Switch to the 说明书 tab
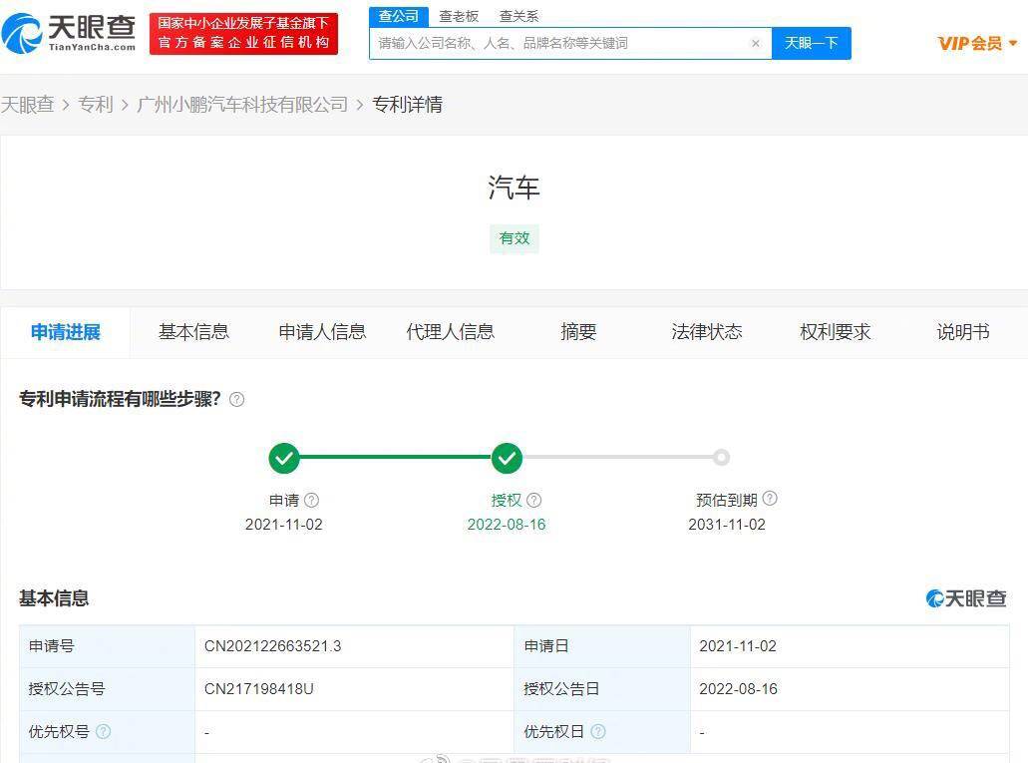The height and width of the screenshot is (763, 1028). coord(963,332)
